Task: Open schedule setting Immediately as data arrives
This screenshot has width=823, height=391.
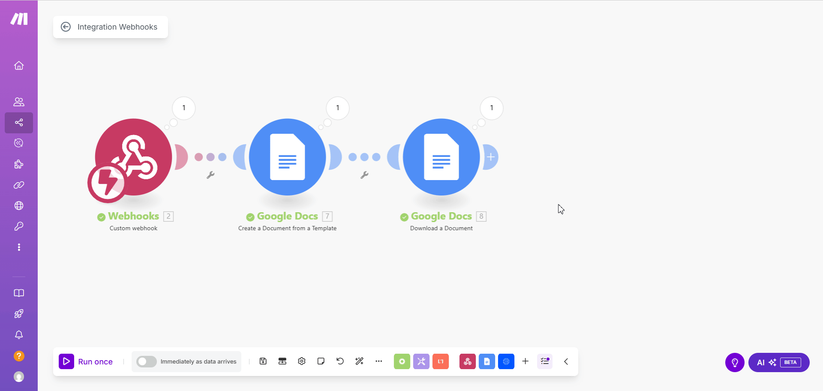Action: [x=198, y=361]
